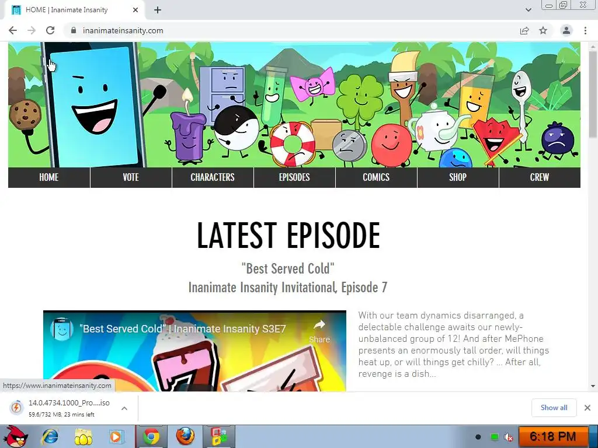Click the scrollbar down arrow
Viewport: 598px width, 448px height.
[593, 386]
